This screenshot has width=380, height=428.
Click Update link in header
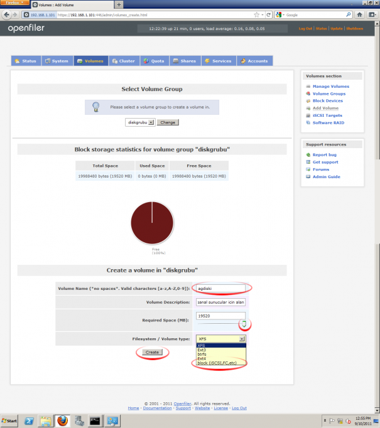pyautogui.click(x=336, y=28)
